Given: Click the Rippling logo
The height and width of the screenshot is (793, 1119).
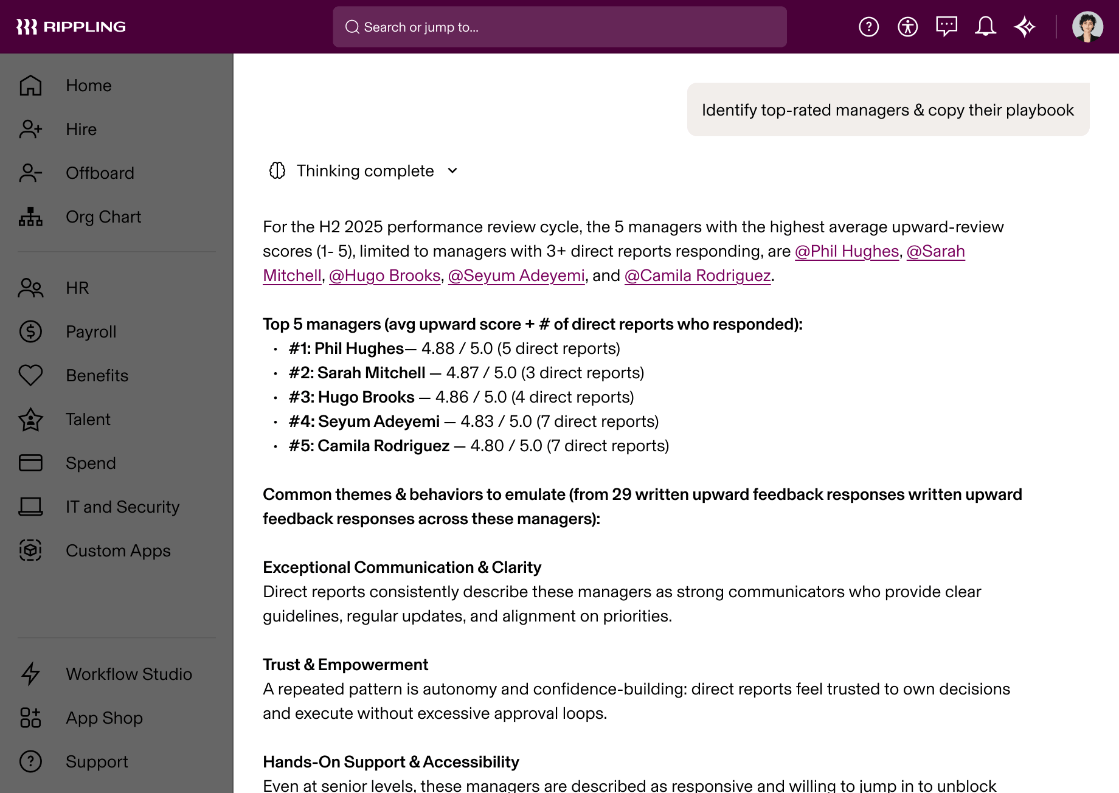Looking at the screenshot, I should tap(71, 27).
